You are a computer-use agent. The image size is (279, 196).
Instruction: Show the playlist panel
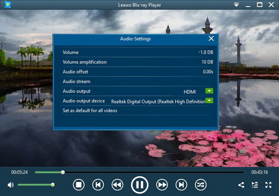pos(254,185)
